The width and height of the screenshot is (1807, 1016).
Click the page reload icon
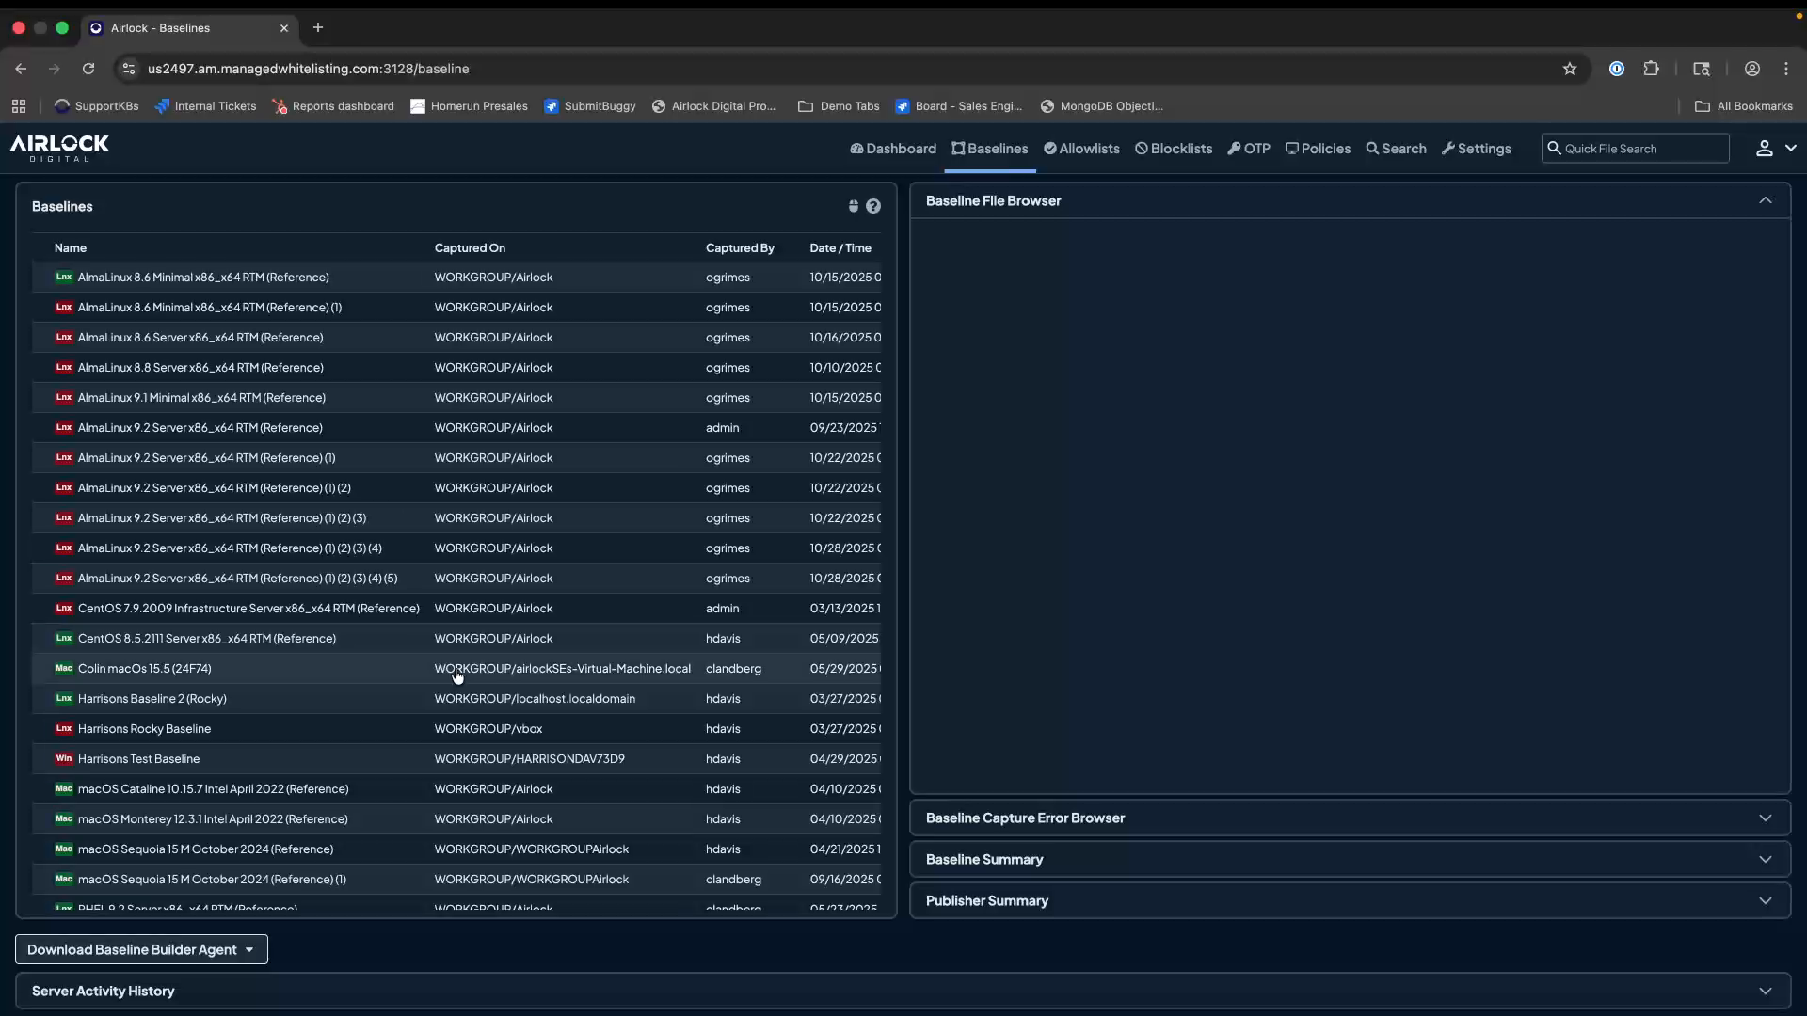point(88,69)
